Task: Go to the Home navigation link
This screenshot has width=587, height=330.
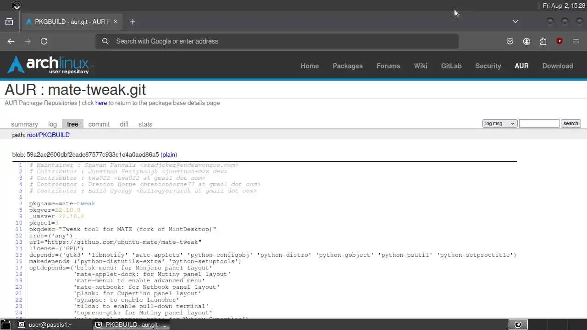Action: point(310,66)
